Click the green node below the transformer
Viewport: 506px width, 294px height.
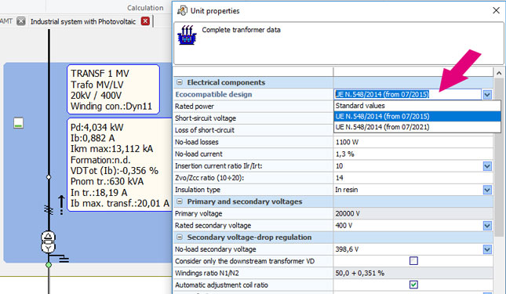49,265
